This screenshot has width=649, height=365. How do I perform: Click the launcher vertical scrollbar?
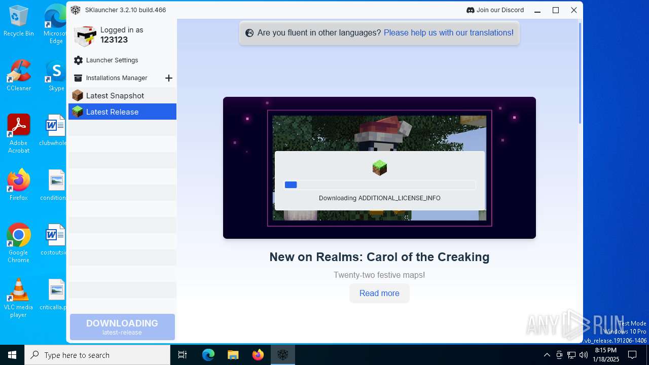pos(580,74)
